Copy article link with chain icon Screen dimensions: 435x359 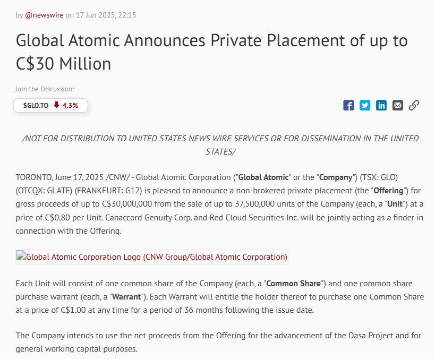coord(414,105)
